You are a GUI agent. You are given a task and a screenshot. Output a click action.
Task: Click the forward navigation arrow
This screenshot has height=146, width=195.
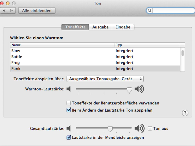coord(12,11)
